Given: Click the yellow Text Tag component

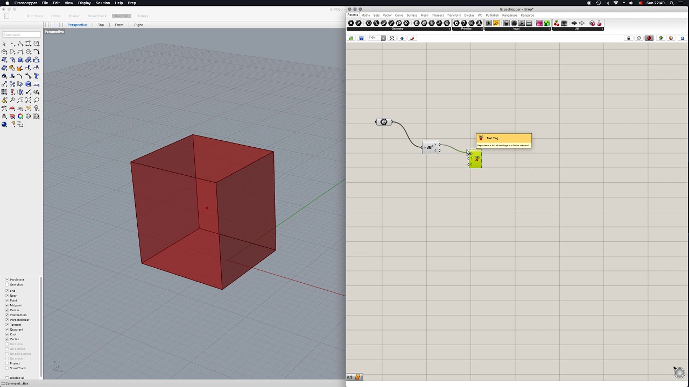Looking at the screenshot, I should 475,159.
